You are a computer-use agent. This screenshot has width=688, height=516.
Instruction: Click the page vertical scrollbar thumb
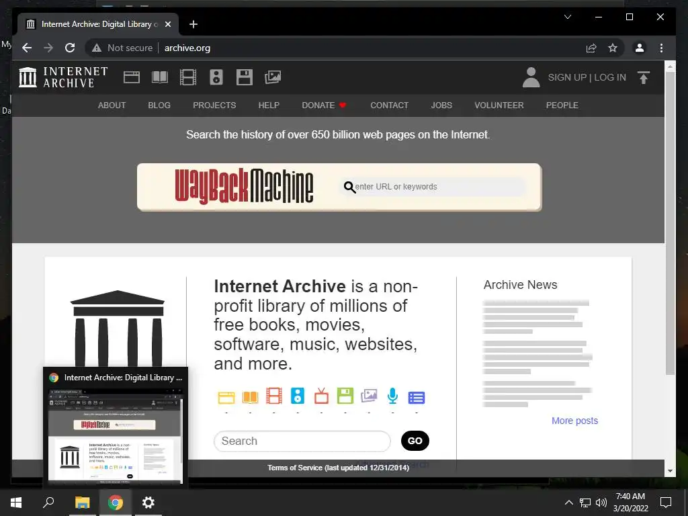coord(670,223)
